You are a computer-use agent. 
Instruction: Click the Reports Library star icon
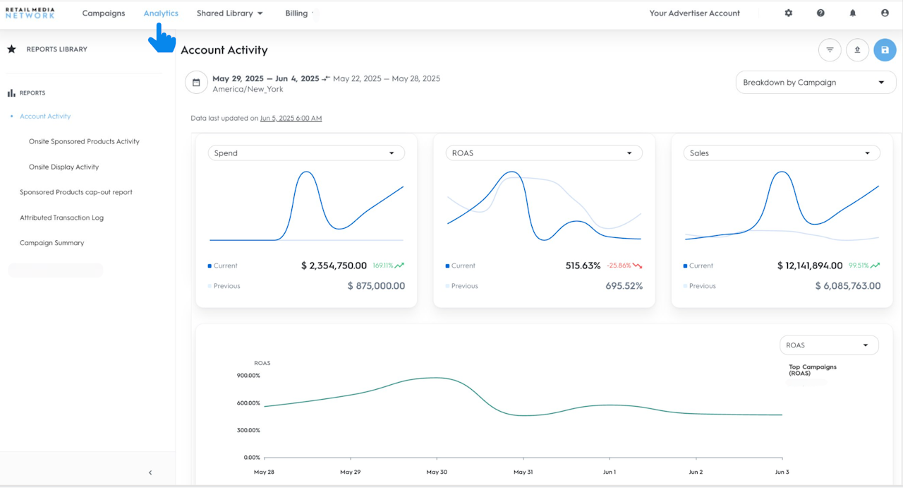[x=11, y=49]
